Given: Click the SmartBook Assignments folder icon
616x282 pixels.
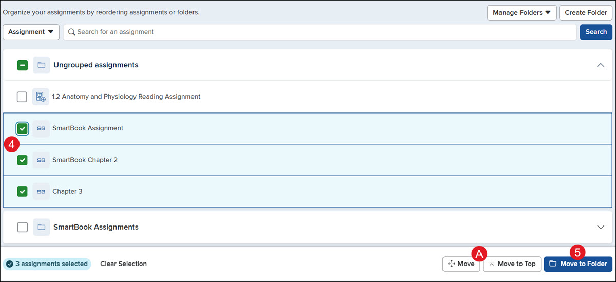Looking at the screenshot, I should (x=42, y=227).
